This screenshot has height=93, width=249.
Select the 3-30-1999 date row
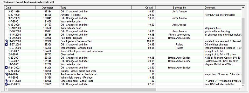pyautogui.click(x=123, y=12)
